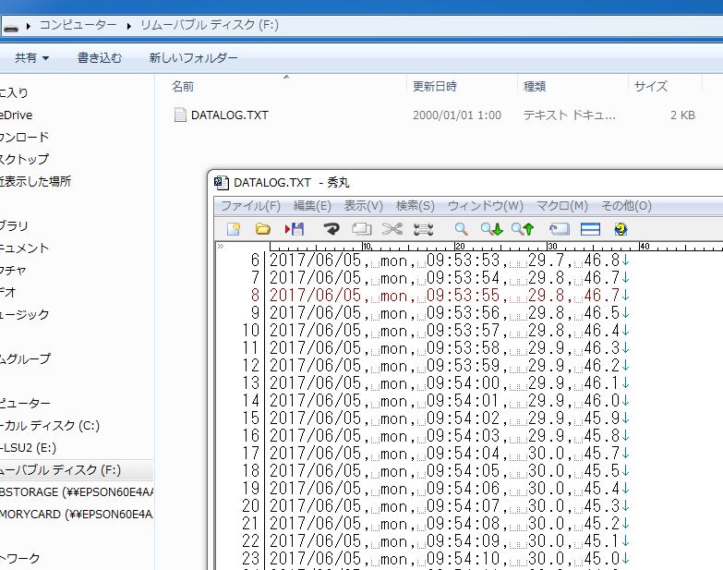Click the magnifier search icon

(x=461, y=228)
